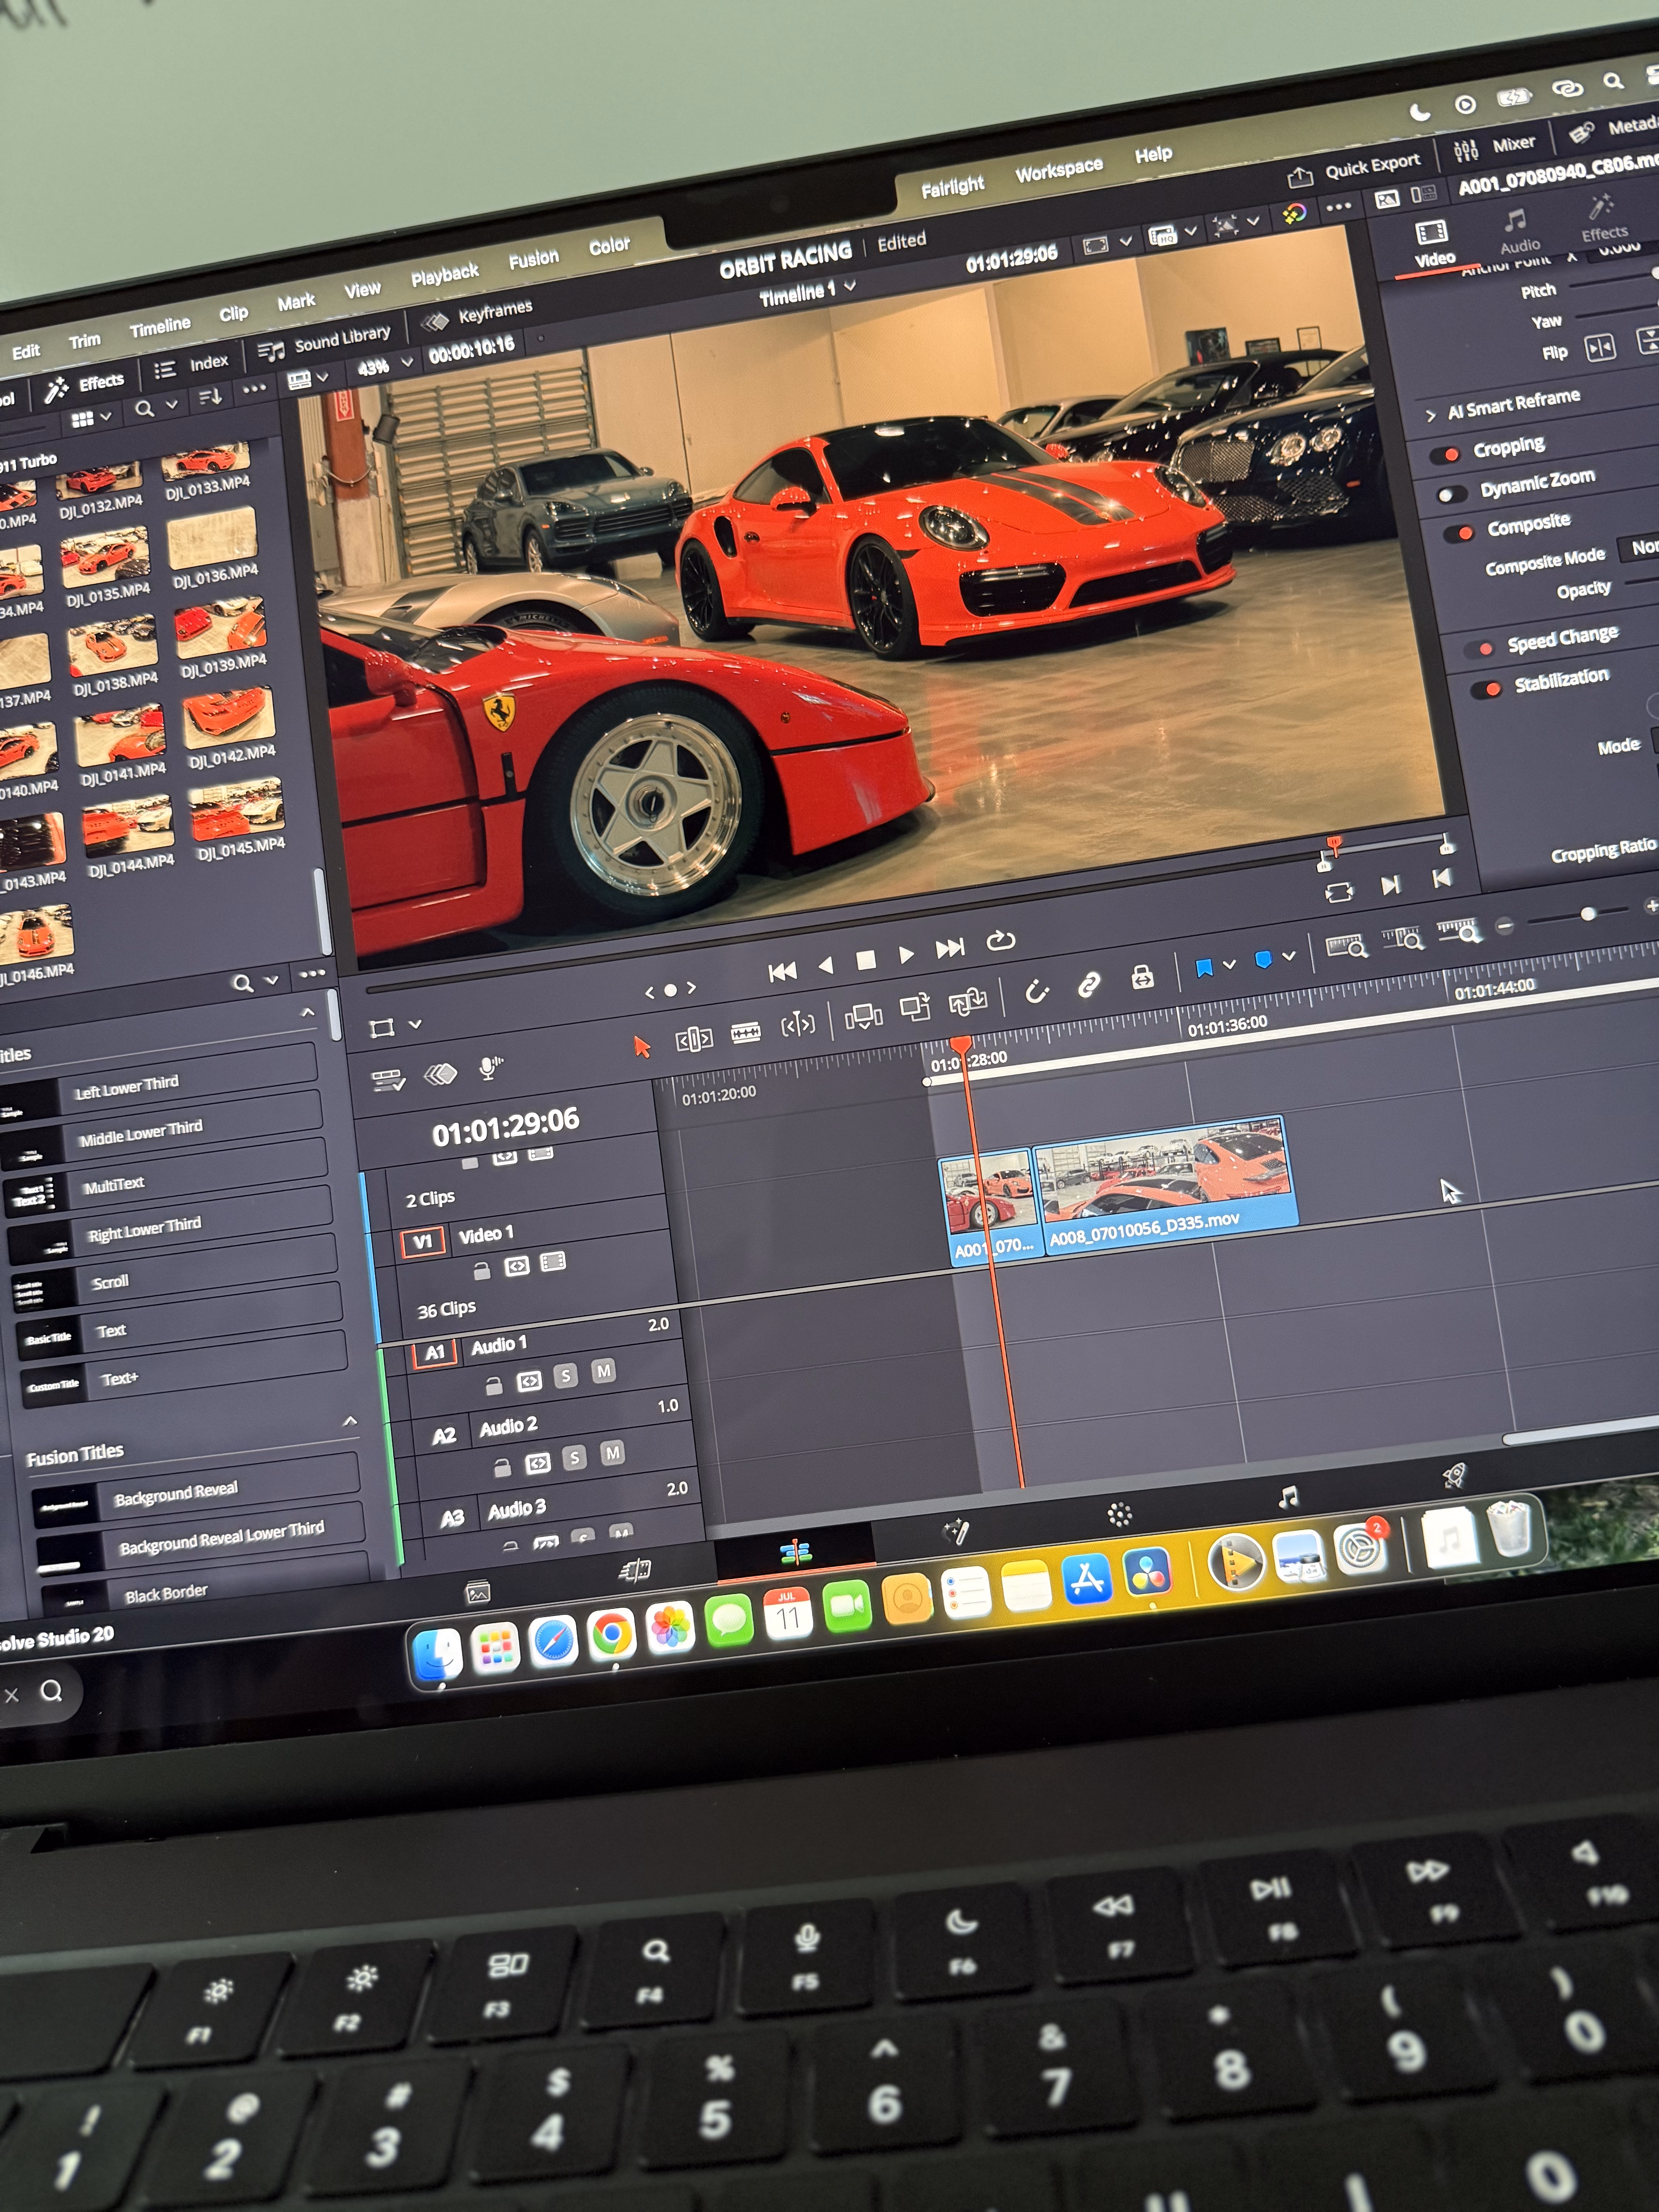
Task: Open the Fairlight page icon
Action: [1288, 1497]
